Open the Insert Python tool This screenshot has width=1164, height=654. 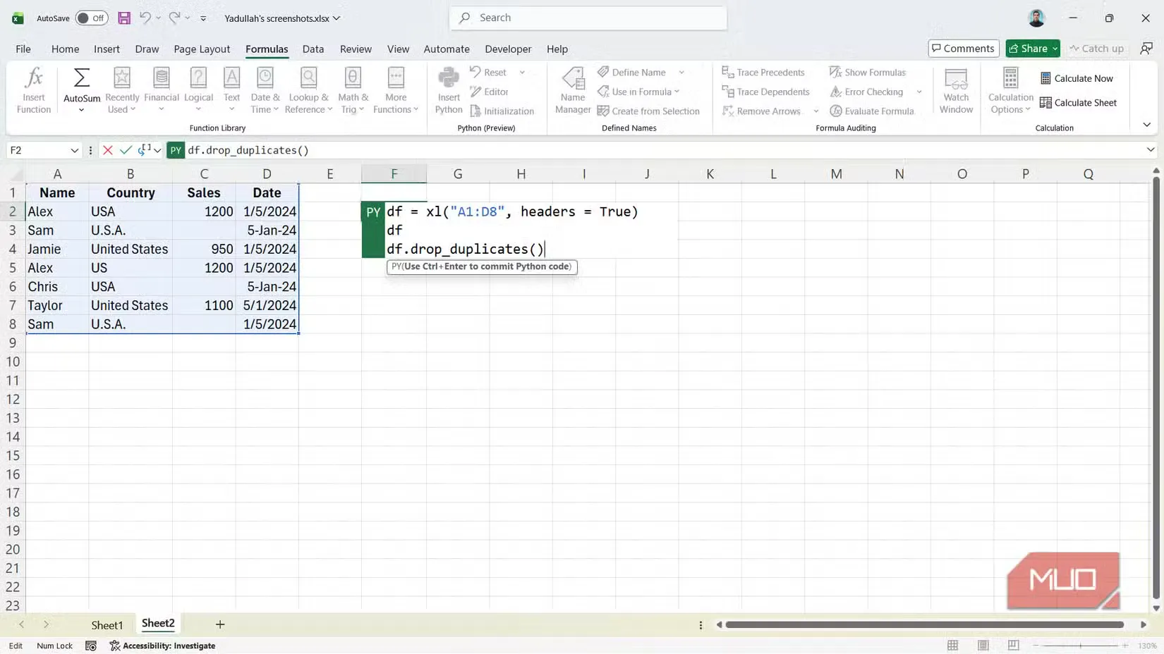tap(447, 89)
